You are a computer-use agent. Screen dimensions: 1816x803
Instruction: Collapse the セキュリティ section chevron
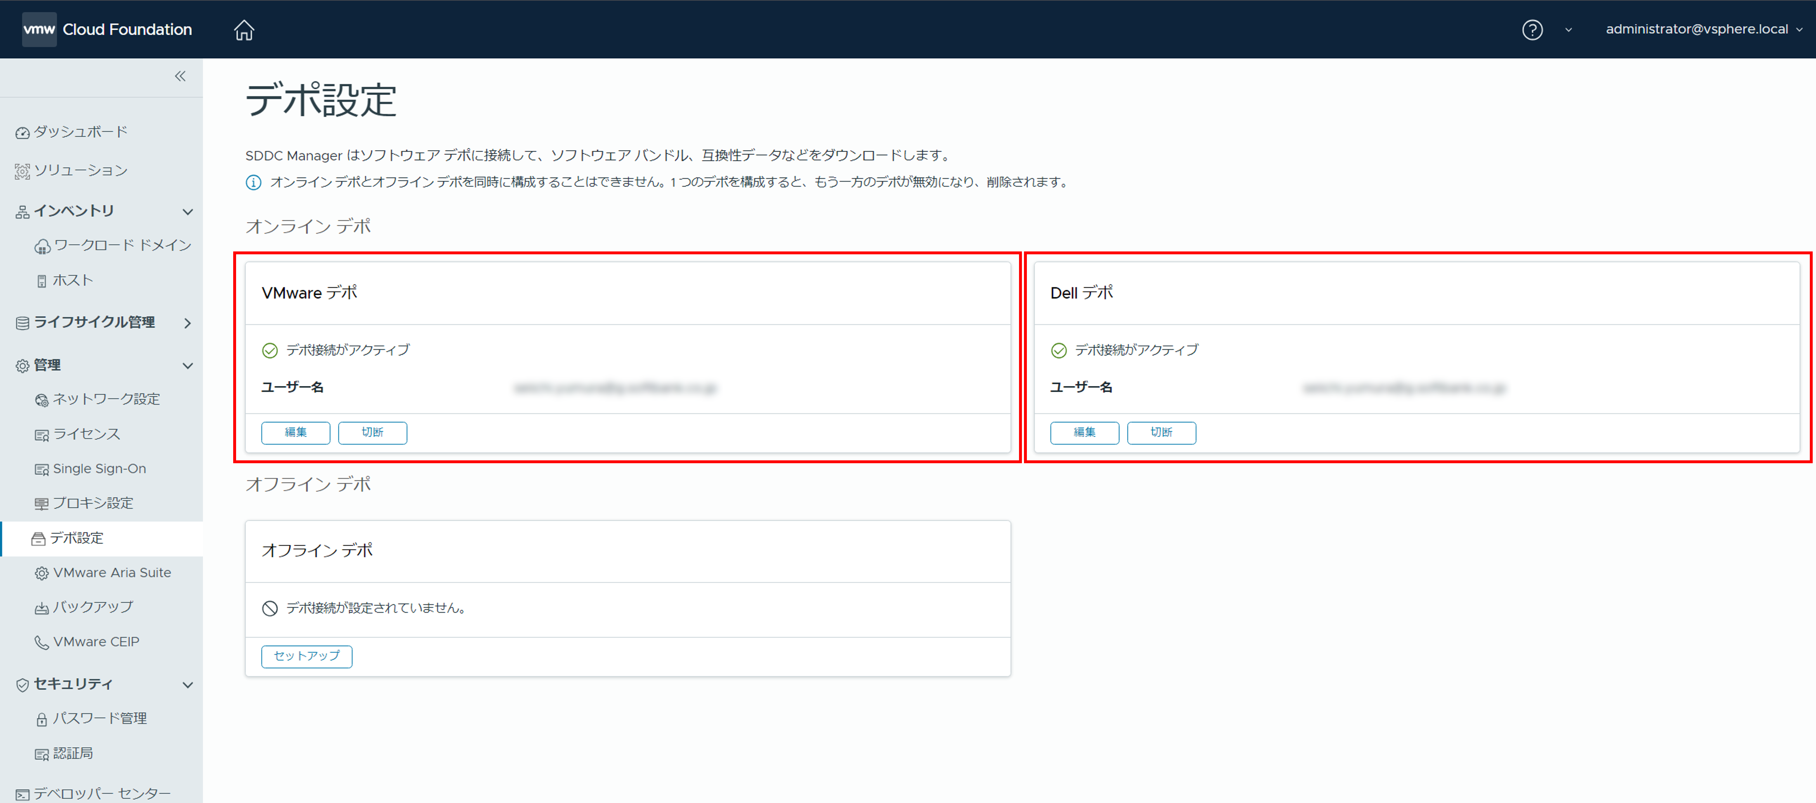(187, 685)
